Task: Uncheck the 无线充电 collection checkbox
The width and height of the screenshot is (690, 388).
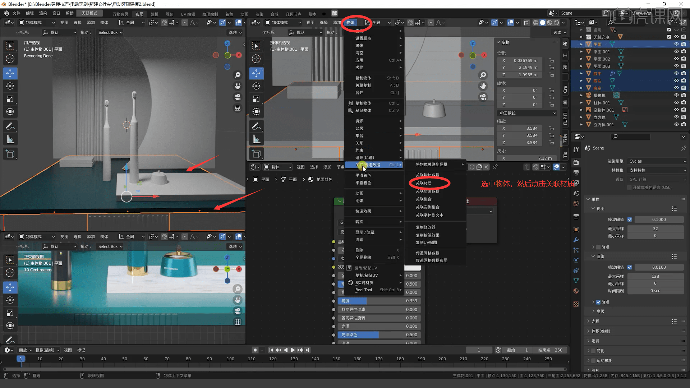Action: click(x=669, y=37)
